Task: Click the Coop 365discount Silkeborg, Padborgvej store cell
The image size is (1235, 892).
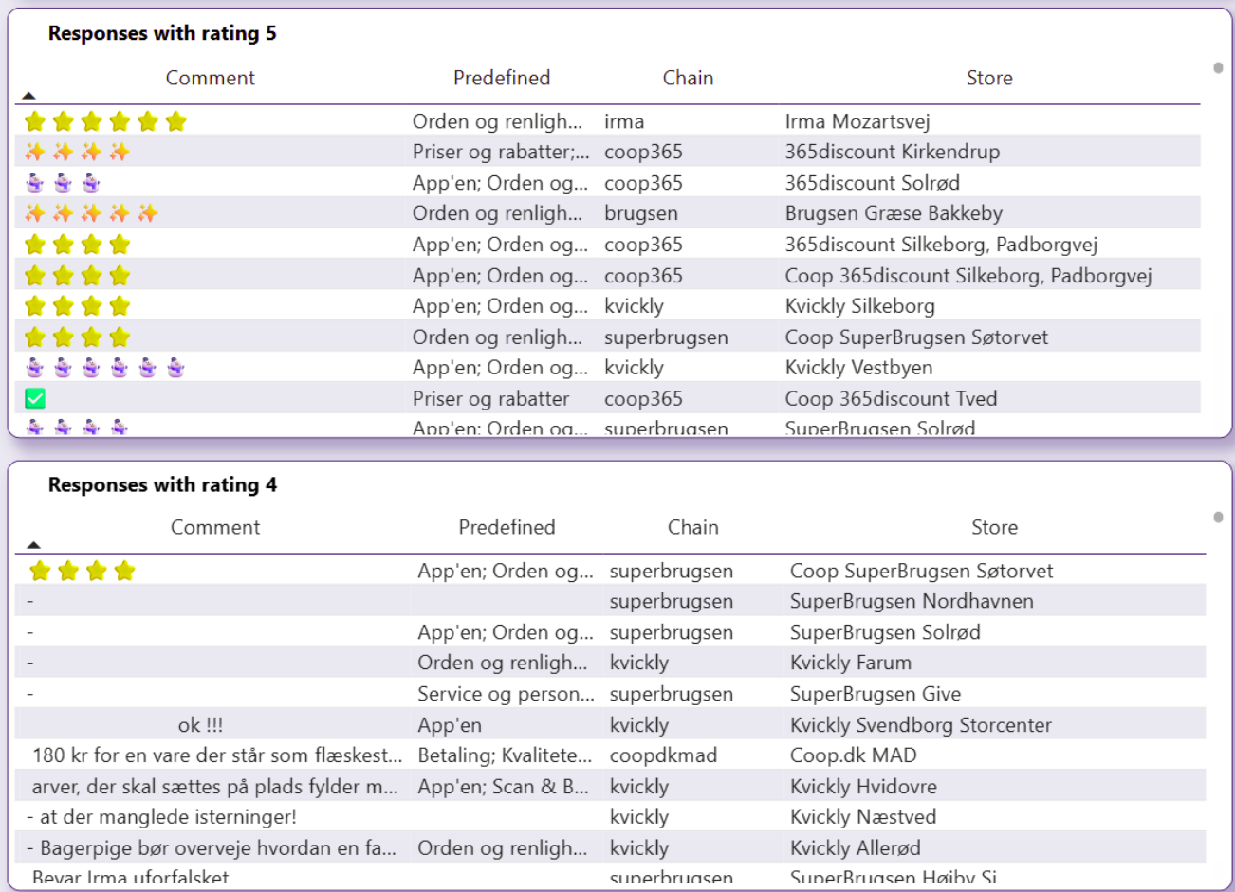Action: click(x=968, y=276)
